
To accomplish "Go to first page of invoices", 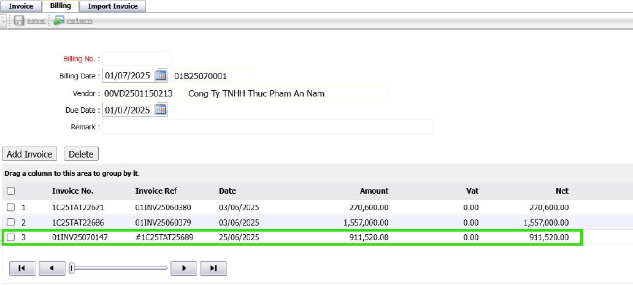I will (21, 268).
